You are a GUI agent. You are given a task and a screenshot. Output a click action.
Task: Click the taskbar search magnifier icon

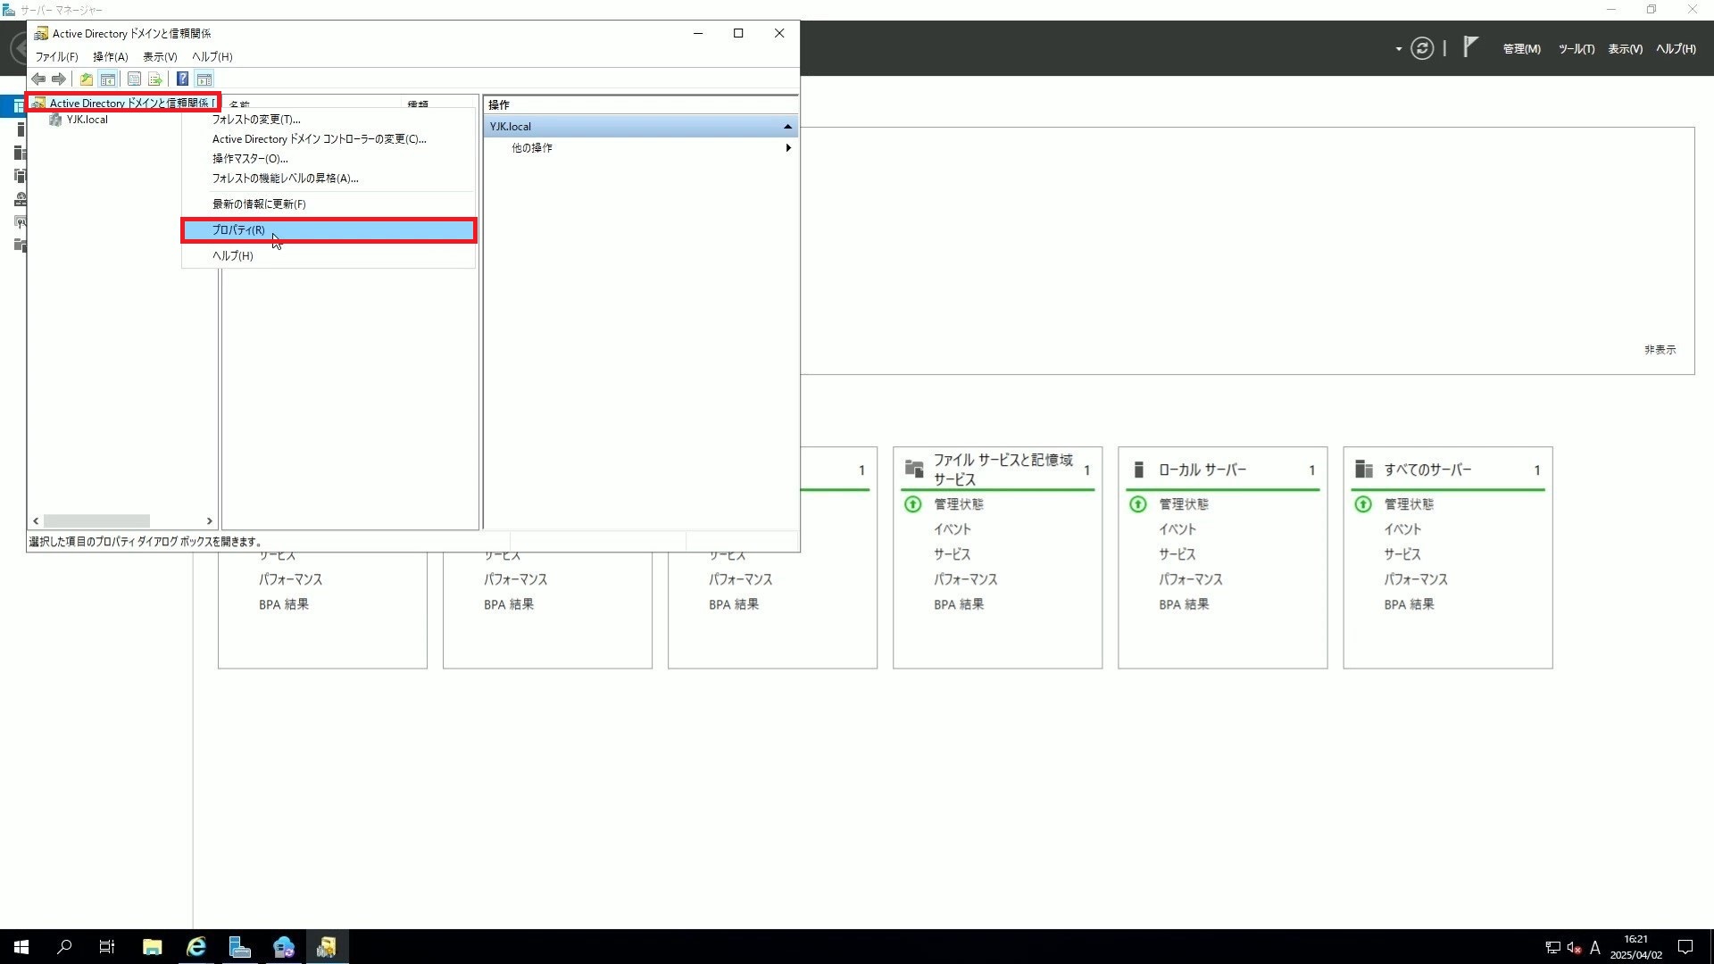coord(64,947)
